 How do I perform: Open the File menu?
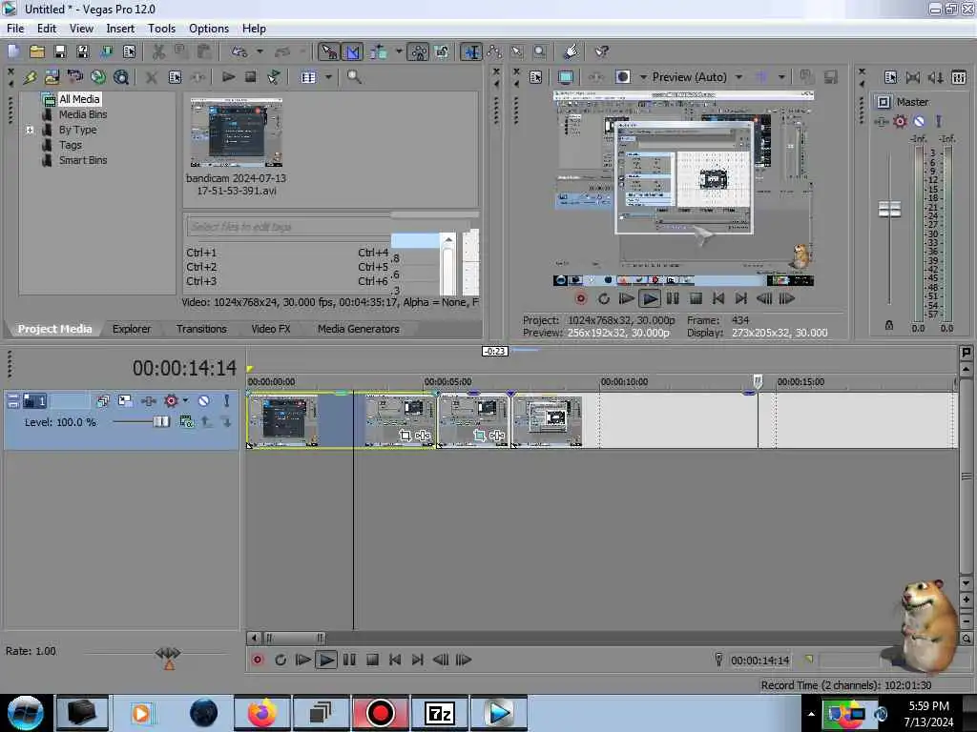[x=15, y=29]
